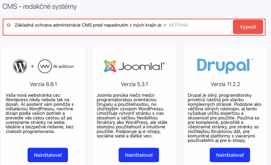Install WordPress AI edition via Nainštalovať
Screen dimensions: 271x165
(48, 155)
